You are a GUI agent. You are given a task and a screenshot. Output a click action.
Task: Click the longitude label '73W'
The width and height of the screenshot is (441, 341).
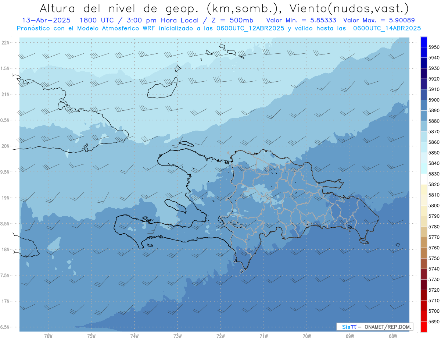click(178, 336)
